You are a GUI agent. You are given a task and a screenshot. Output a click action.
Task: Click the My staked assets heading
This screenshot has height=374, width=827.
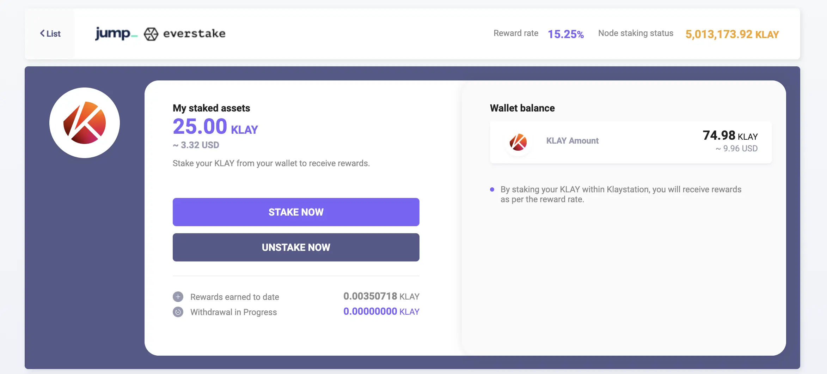coord(211,108)
